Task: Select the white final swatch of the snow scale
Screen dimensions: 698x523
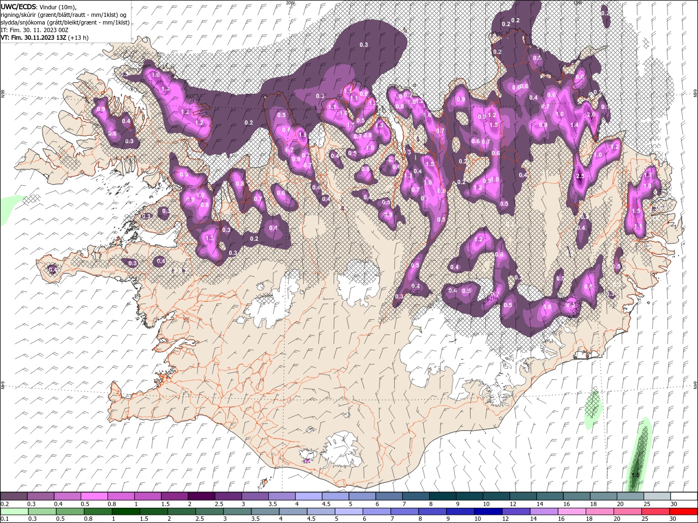Action: point(684,496)
